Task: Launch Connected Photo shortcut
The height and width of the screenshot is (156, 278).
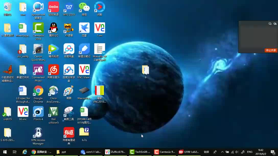Action: (x=38, y=73)
